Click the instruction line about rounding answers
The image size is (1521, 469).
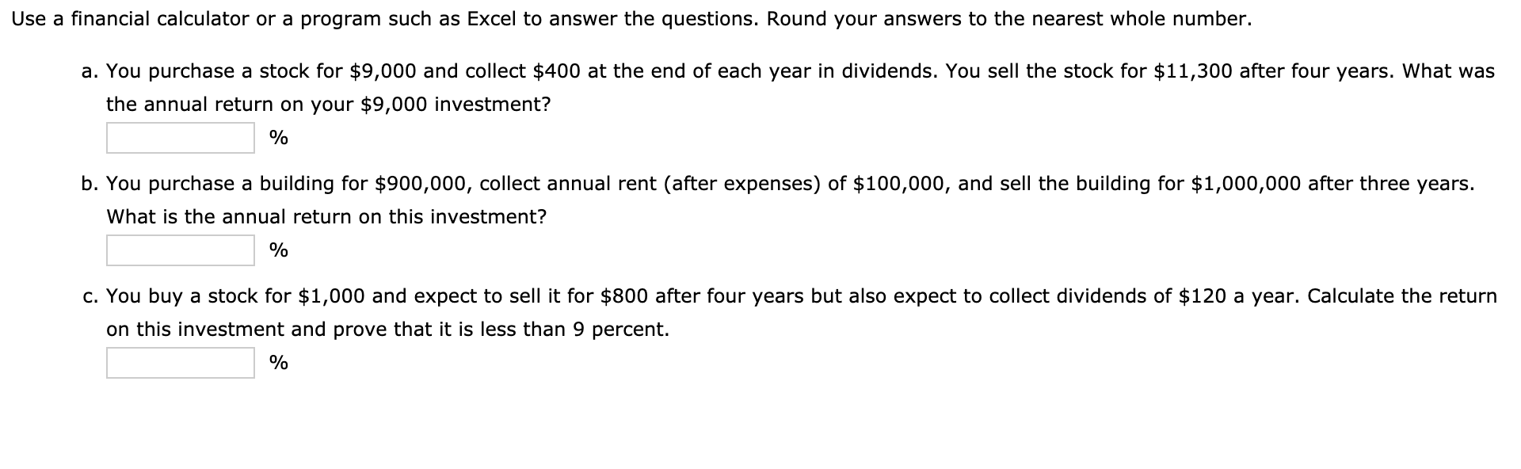pos(618,21)
